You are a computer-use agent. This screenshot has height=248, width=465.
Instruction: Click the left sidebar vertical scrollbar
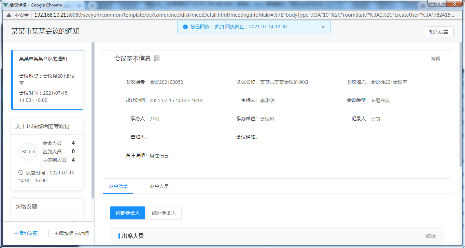tap(93, 120)
